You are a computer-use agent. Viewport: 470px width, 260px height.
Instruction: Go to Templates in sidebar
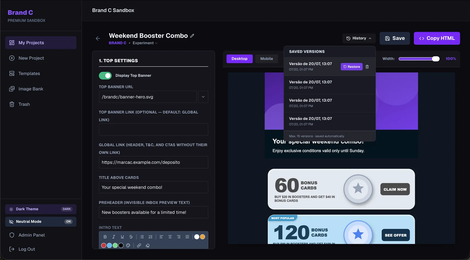click(41, 74)
